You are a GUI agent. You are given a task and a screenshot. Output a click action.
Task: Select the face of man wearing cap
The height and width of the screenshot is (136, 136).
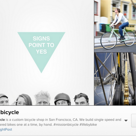pos(4,100)
